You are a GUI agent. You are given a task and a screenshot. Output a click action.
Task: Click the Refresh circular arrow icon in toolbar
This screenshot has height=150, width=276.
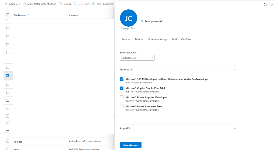point(60,4)
